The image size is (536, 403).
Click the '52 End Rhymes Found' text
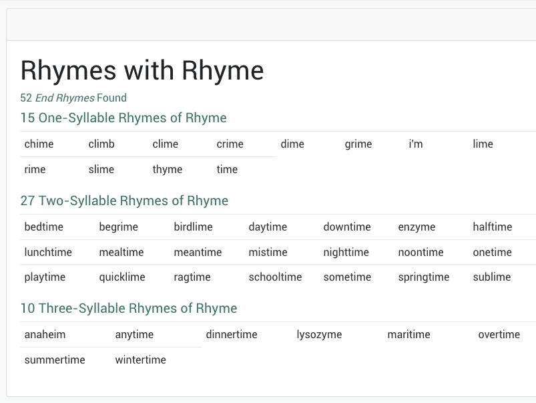[73, 98]
